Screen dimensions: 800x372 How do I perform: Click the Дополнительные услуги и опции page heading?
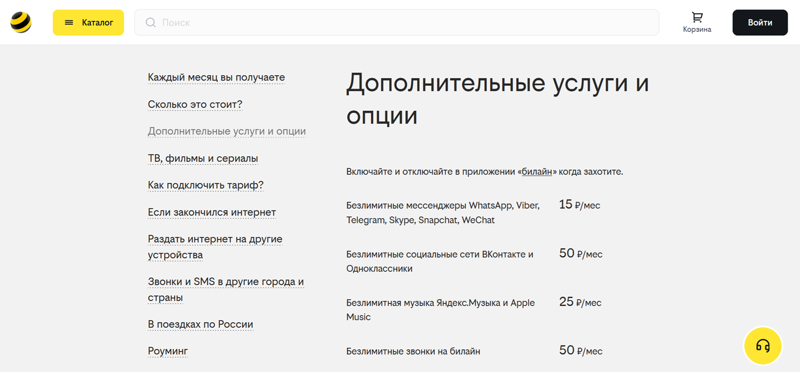(x=497, y=100)
